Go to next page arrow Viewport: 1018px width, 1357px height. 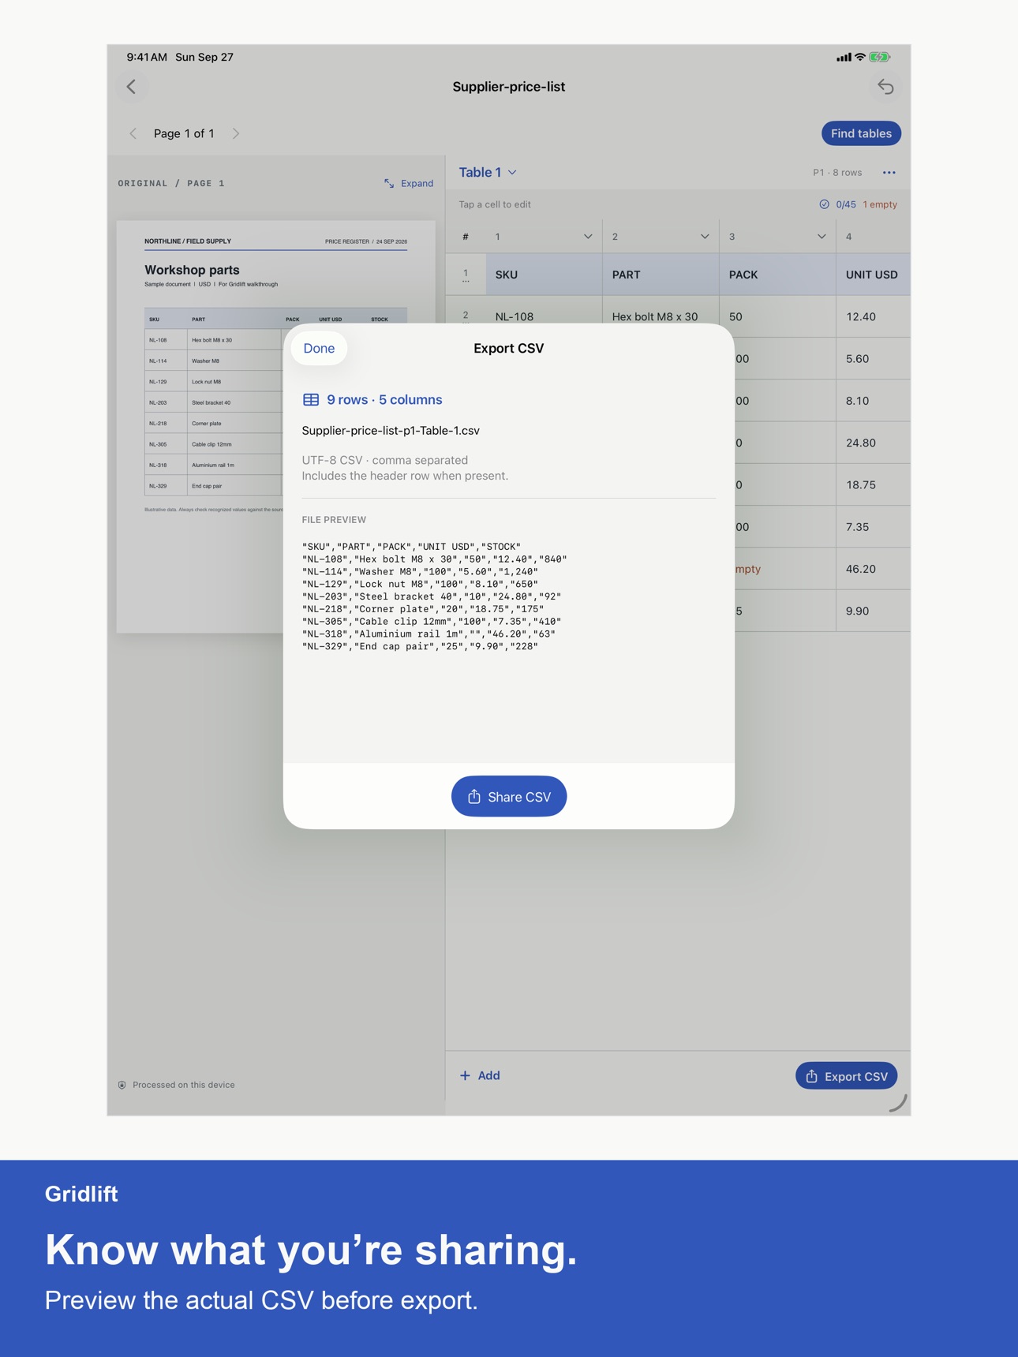(235, 133)
